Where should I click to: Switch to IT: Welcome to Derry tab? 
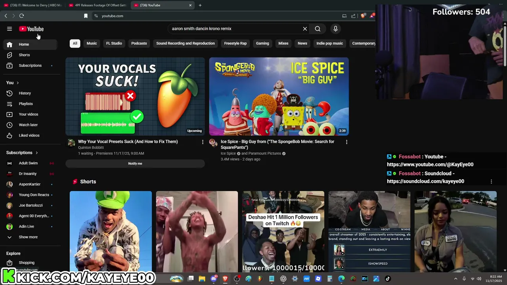[33, 5]
